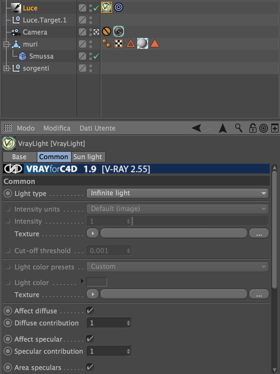The width and height of the screenshot is (280, 374).
Task: Open the Dati Utente menu
Action: (x=98, y=128)
